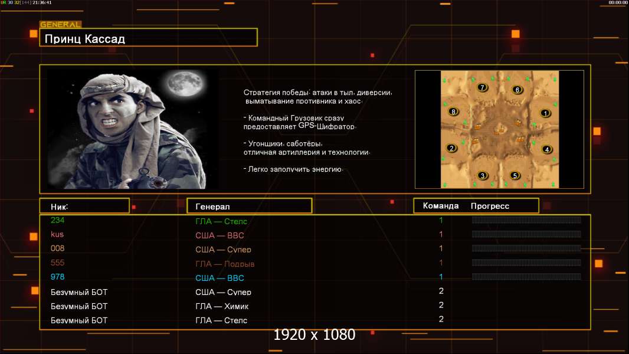Click the loading progress bar for player 008
629x354 pixels.
tap(526, 248)
